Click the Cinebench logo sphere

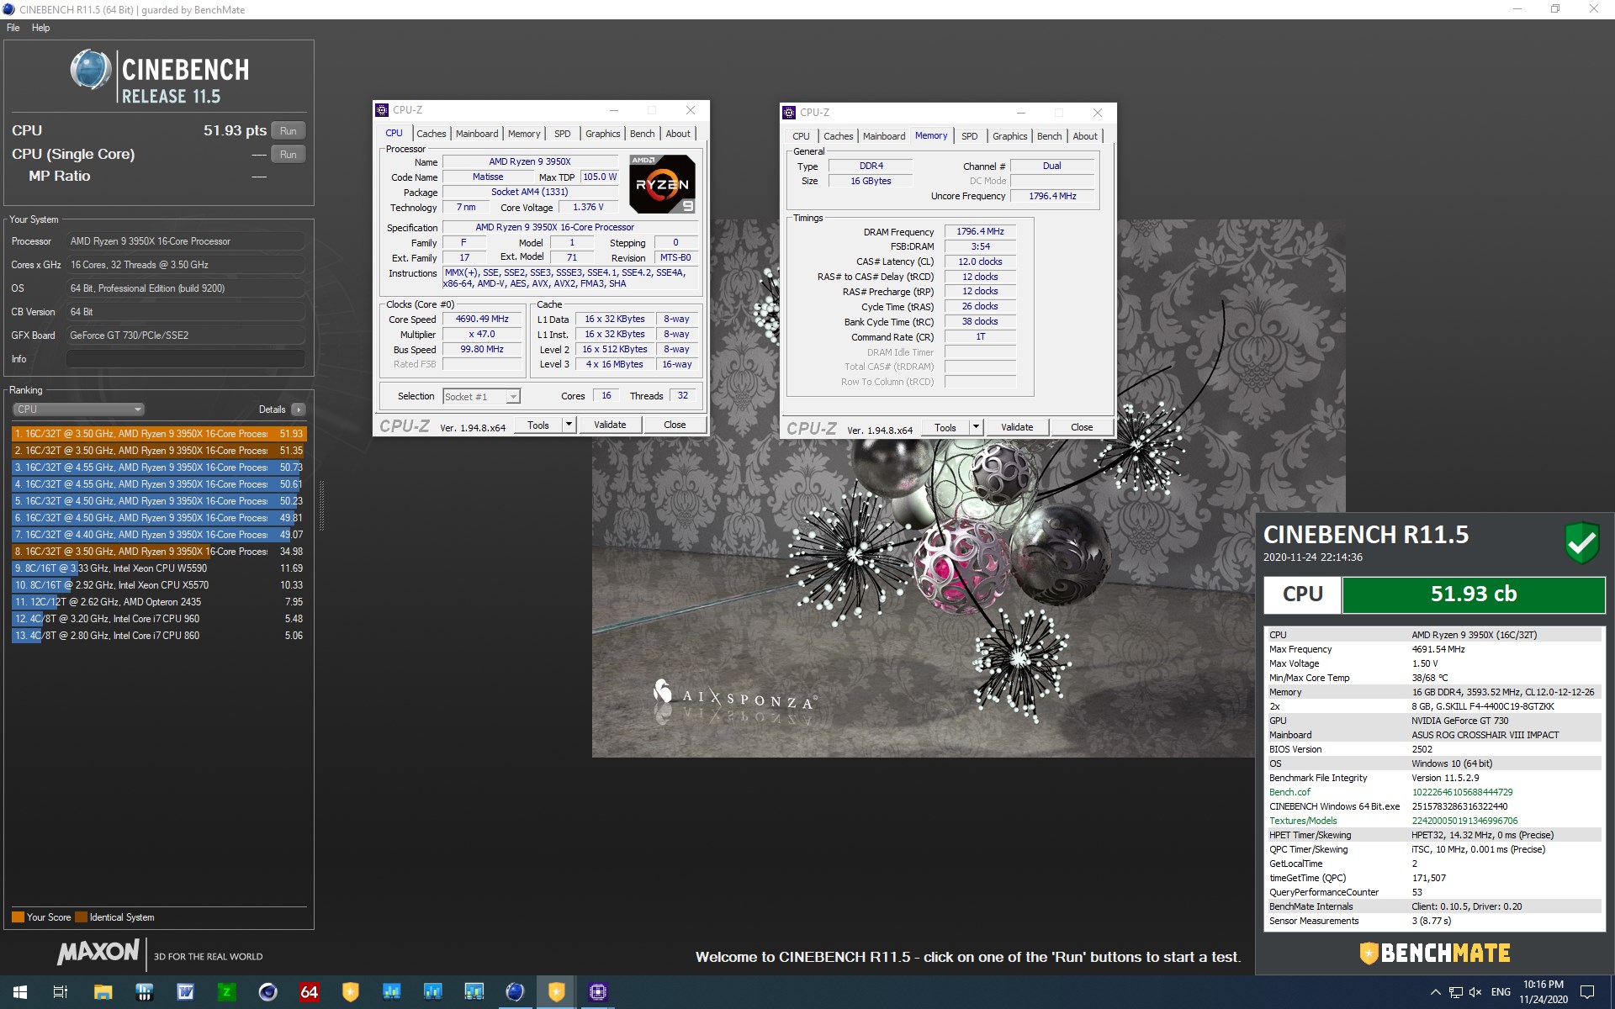pyautogui.click(x=91, y=70)
